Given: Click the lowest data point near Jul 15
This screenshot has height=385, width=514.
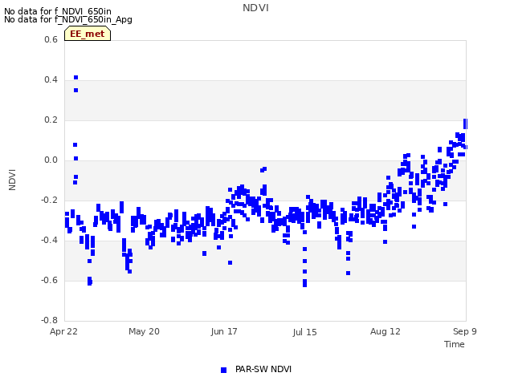Looking at the screenshot, I should tap(304, 285).
